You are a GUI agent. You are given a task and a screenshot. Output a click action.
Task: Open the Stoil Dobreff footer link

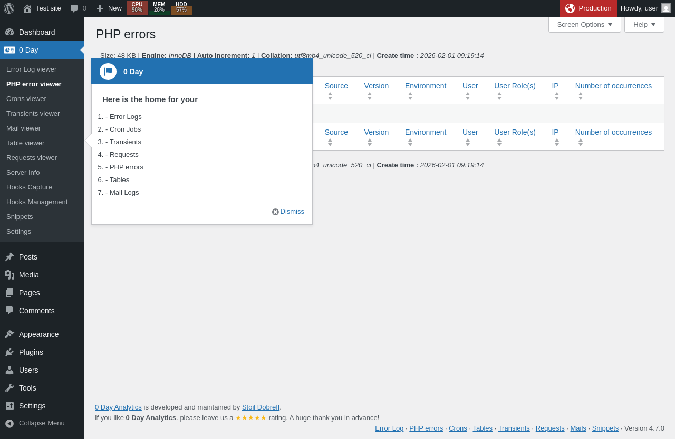coord(261,407)
